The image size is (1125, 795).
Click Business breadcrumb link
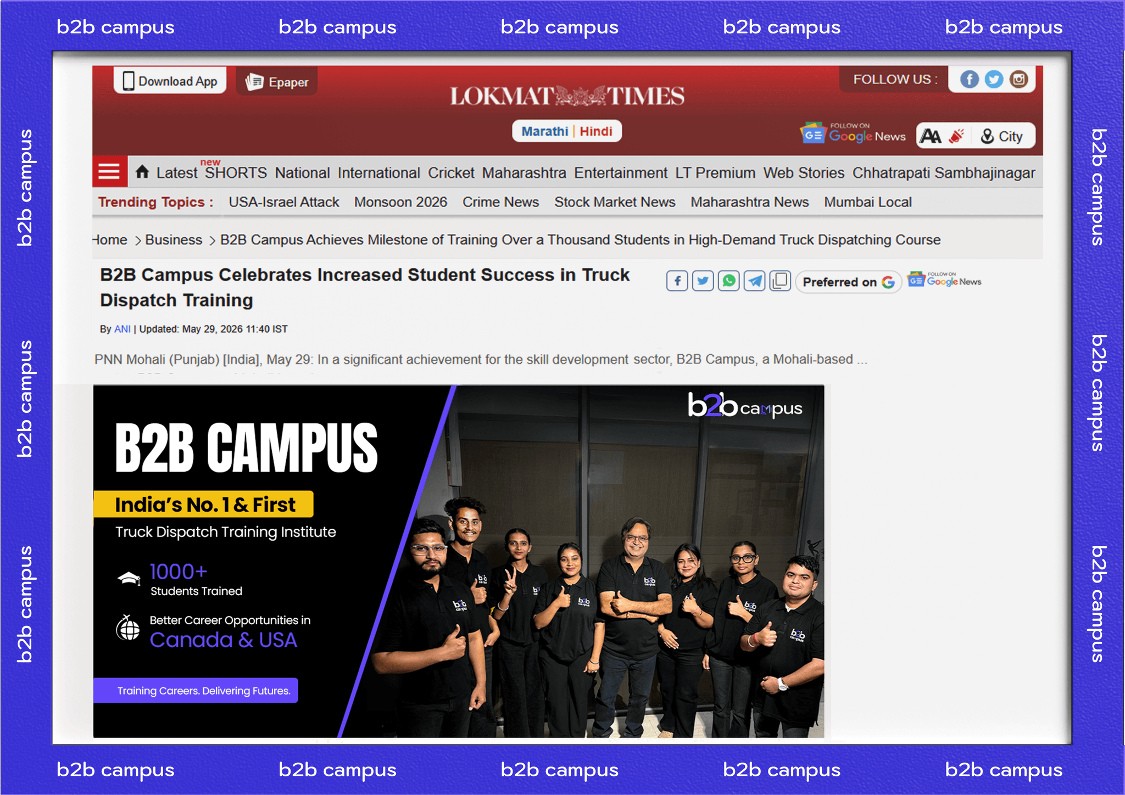[x=174, y=240]
